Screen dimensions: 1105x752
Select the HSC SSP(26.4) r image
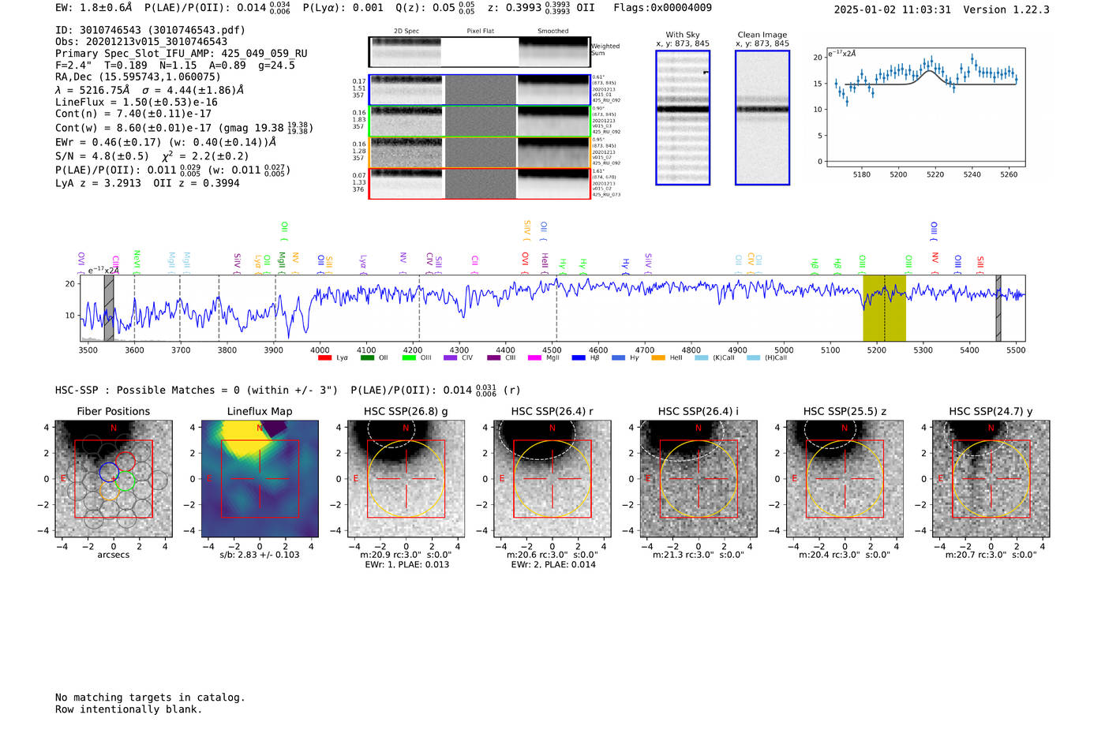tap(552, 478)
